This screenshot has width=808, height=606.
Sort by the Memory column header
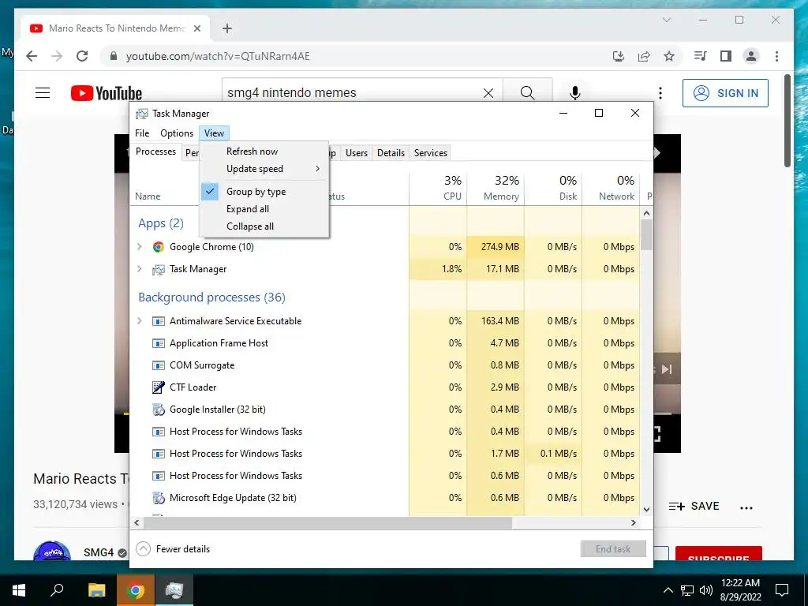(496, 188)
